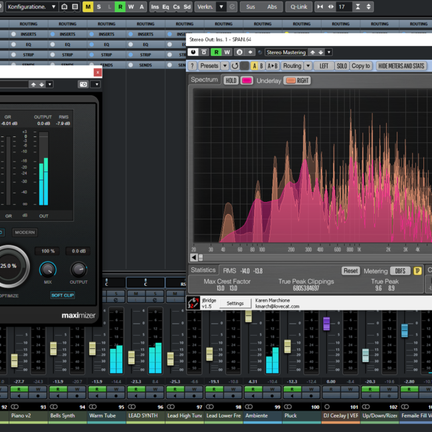Click the SPAN undo/reset circular arrow icon
The width and height of the screenshot is (432, 432).
pos(235,66)
